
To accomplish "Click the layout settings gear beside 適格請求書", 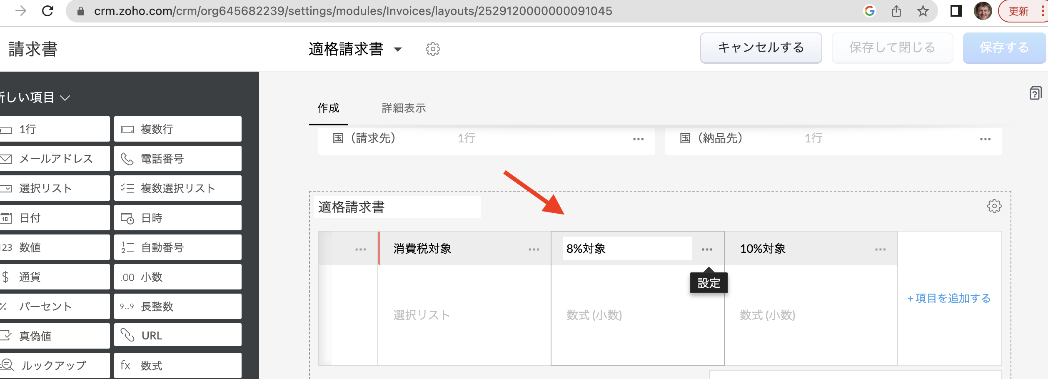I will pos(433,49).
